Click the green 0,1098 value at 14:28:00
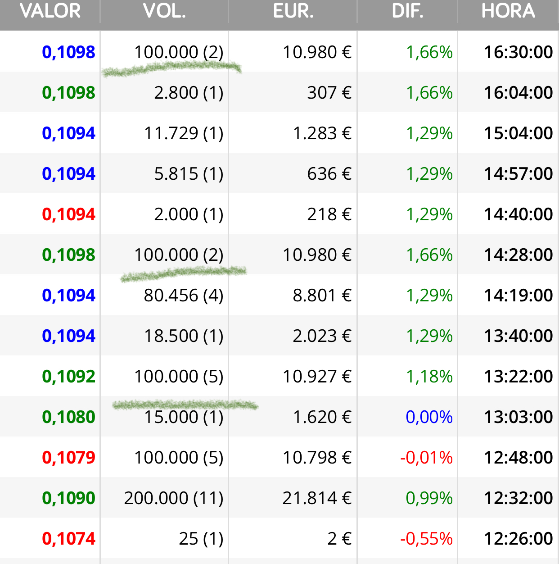This screenshot has height=564, width=559. point(68,255)
